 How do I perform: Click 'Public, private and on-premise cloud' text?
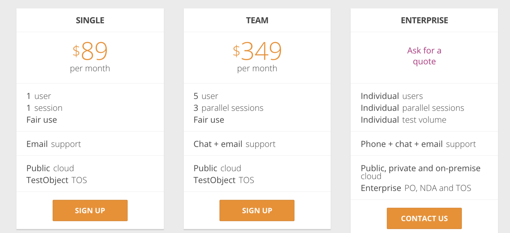click(x=420, y=172)
